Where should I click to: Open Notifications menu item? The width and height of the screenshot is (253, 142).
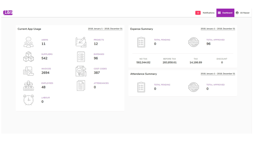coord(208,13)
